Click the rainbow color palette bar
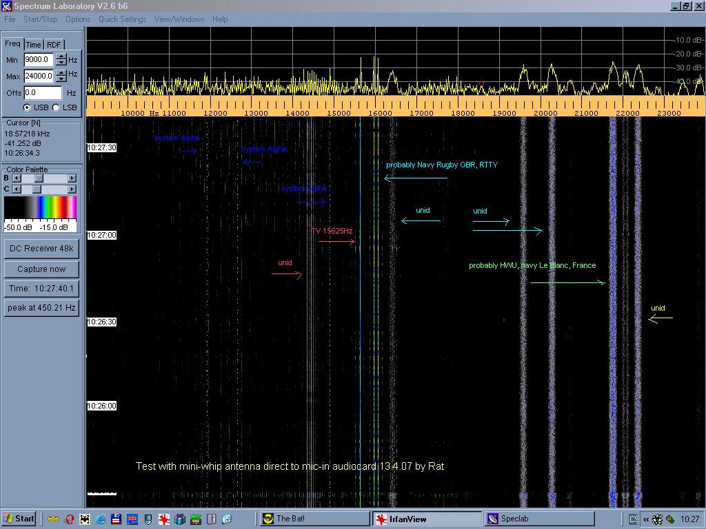Screen dimensions: 706x529 [40, 207]
